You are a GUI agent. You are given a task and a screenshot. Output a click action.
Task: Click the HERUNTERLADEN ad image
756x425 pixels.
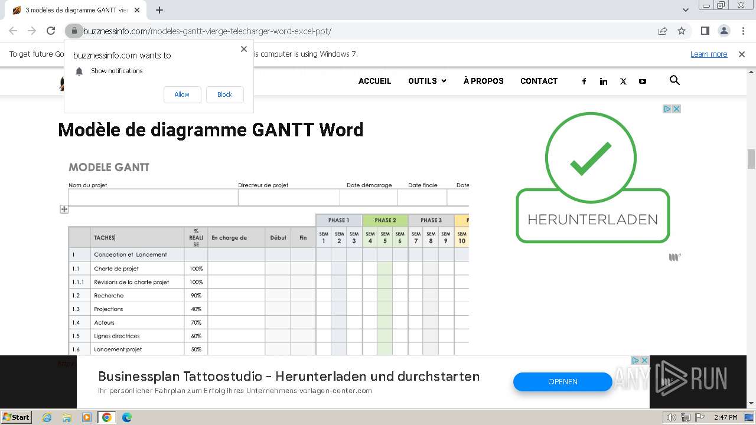592,177
